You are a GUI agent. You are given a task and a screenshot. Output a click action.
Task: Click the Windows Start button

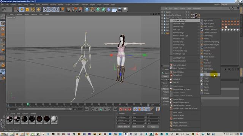pos(4,134)
